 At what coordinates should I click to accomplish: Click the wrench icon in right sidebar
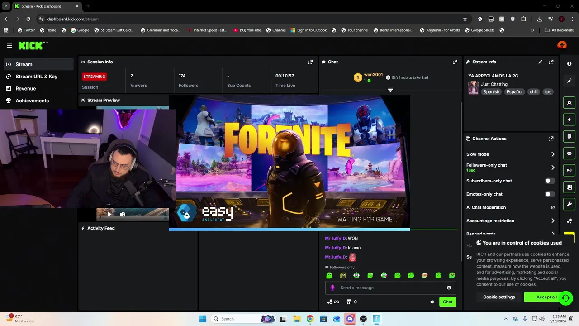tap(570, 204)
